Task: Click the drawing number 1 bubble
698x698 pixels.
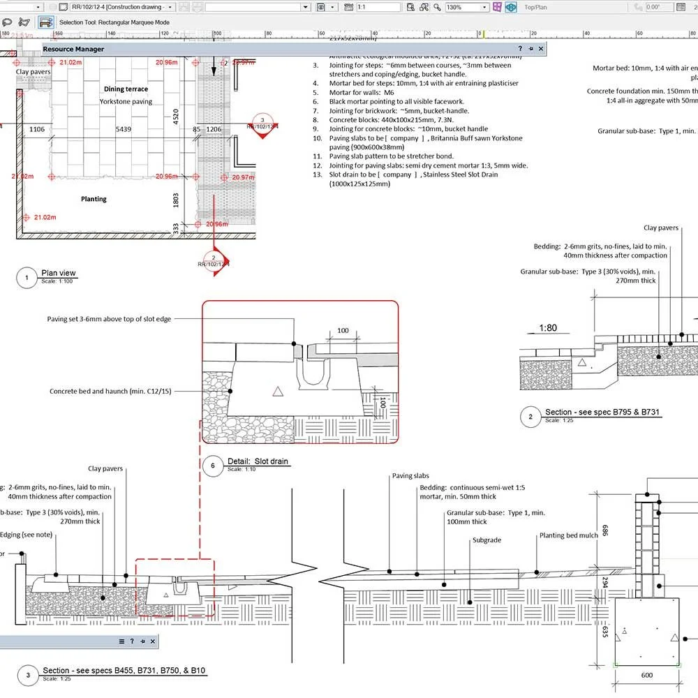Action: point(27,278)
